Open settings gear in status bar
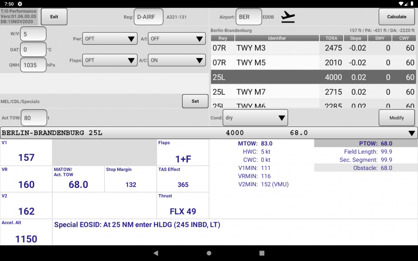The image size is (418, 261). [x=20, y=4]
